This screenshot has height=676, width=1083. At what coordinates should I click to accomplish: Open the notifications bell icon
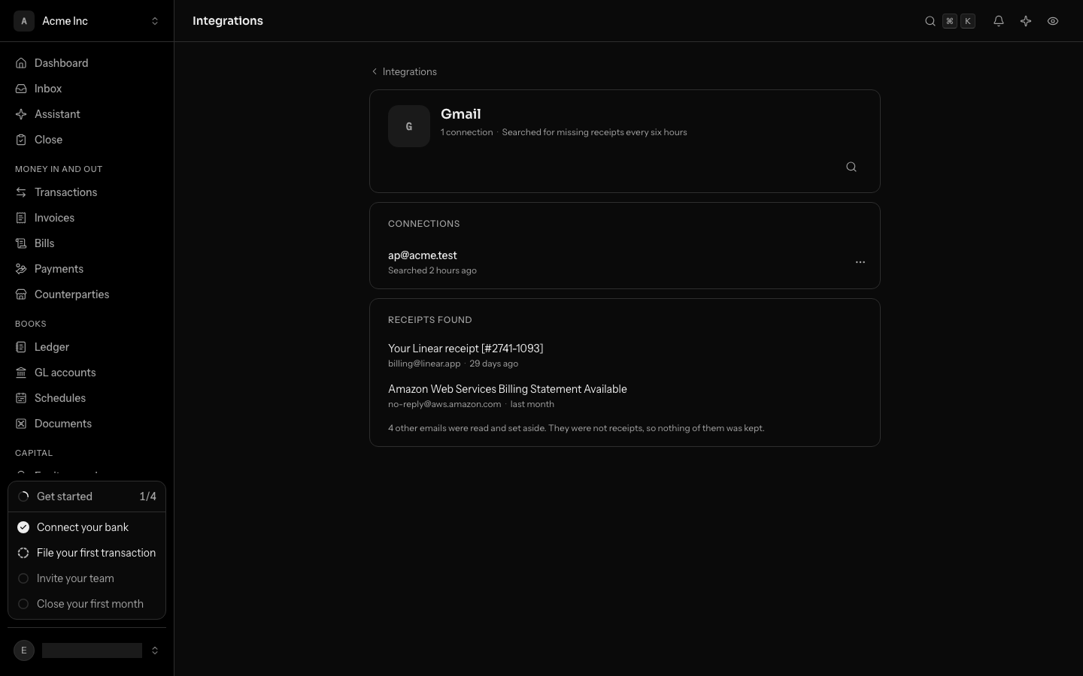click(x=999, y=21)
